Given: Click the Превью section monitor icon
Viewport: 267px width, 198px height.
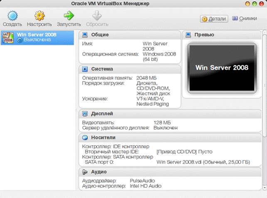Looking at the screenshot, I should pos(188,35).
